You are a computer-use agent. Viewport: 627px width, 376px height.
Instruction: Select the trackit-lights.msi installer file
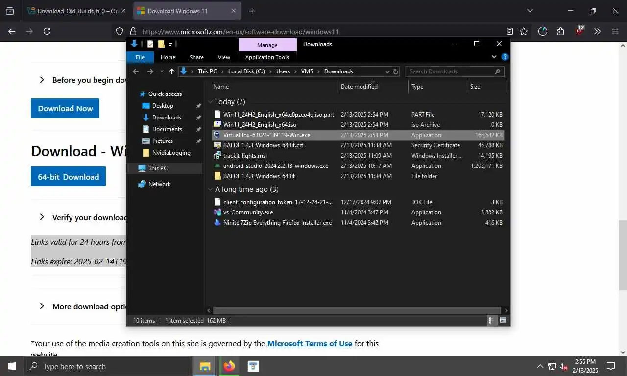point(358,156)
